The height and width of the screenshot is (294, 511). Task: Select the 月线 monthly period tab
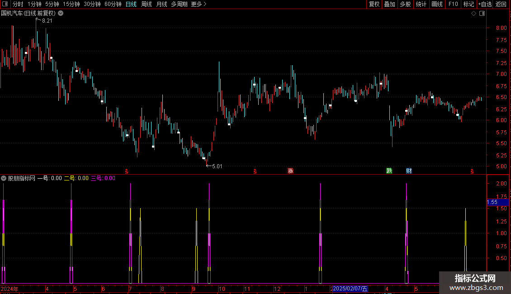[x=161, y=4]
